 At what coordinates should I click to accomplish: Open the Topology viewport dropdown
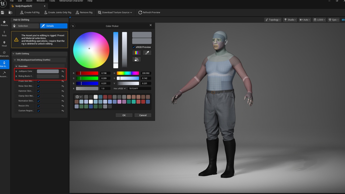coord(273,20)
